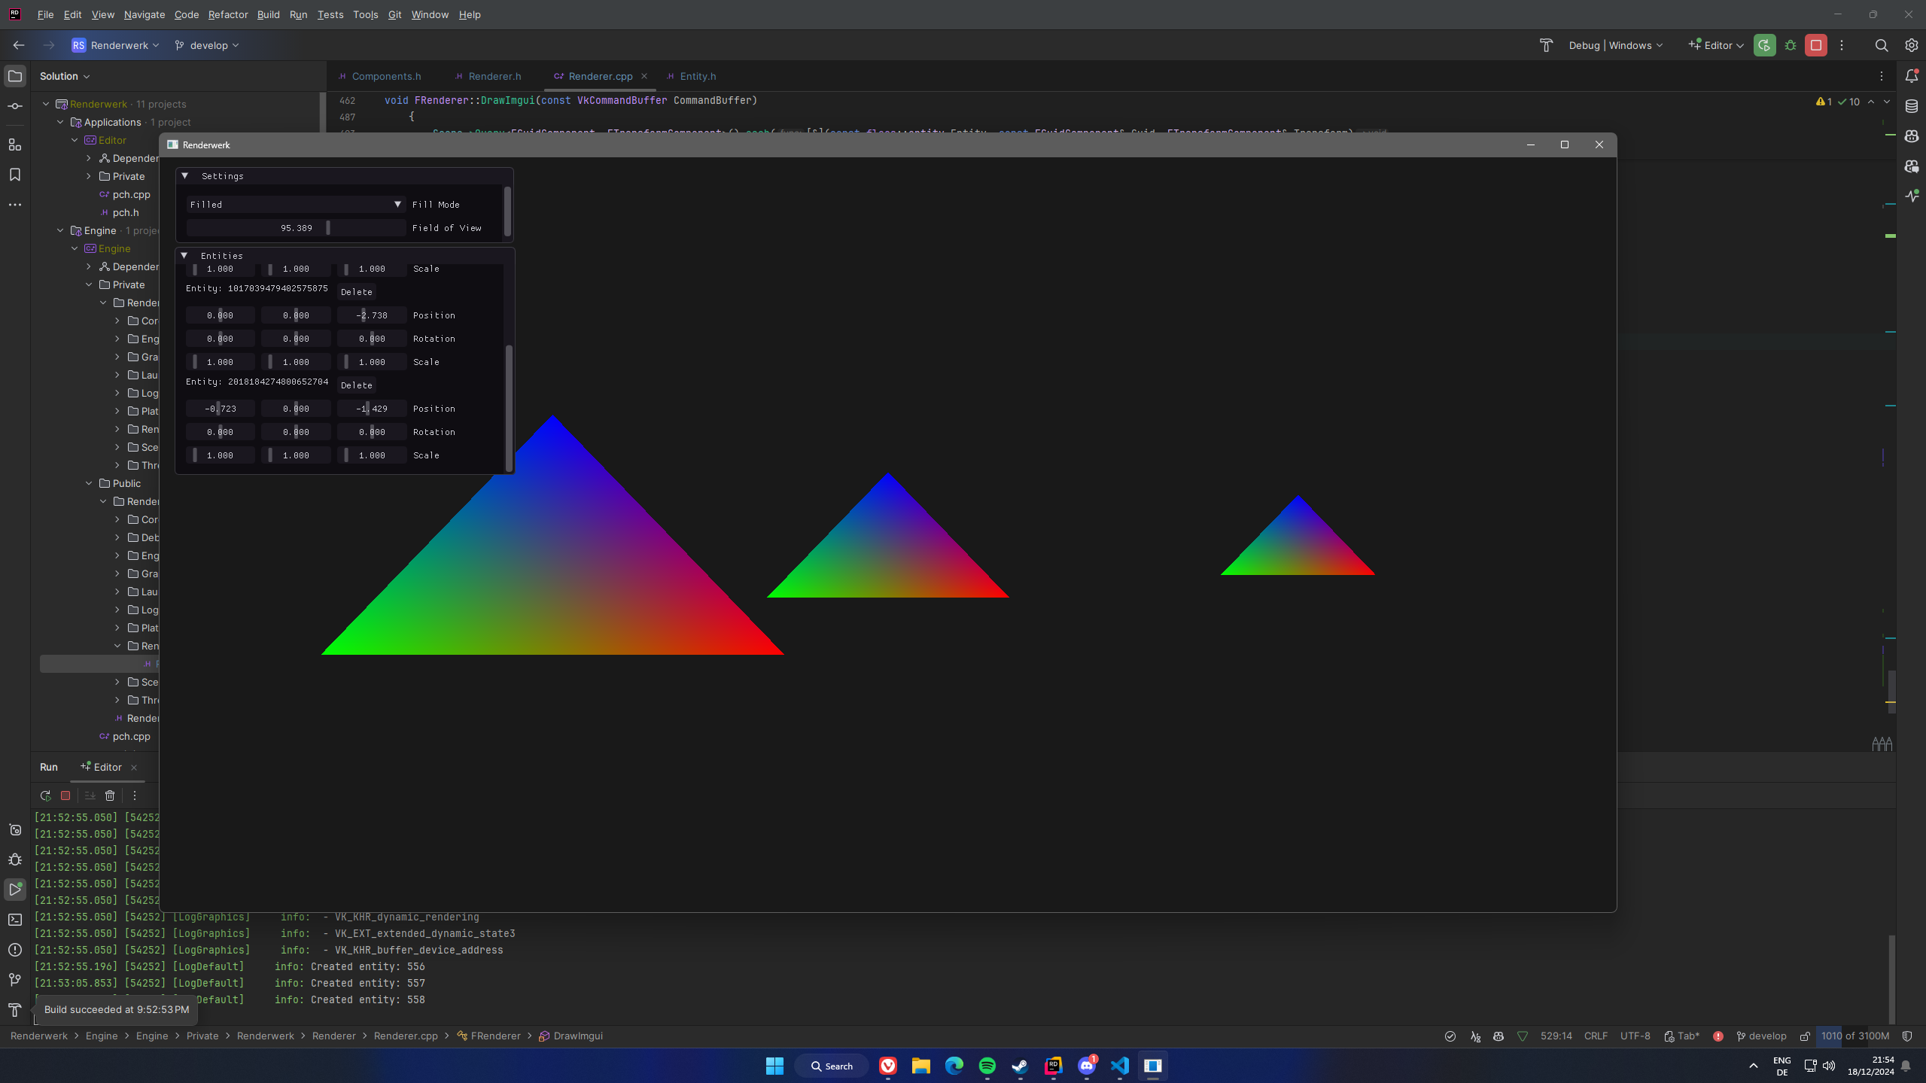Stop process in the Run panel toolbar
Screen dimensions: 1926x1083
tap(66, 796)
